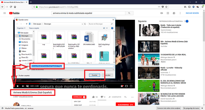
Task: Click the SUSCRIBIRSE button
Action: pos(125,105)
